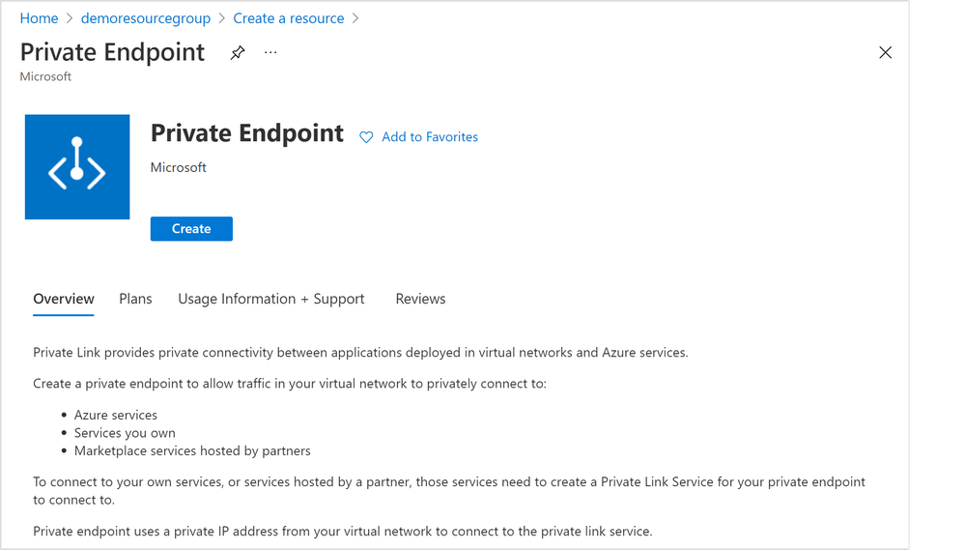
Task: Show the Reviews tab
Action: [x=420, y=299]
